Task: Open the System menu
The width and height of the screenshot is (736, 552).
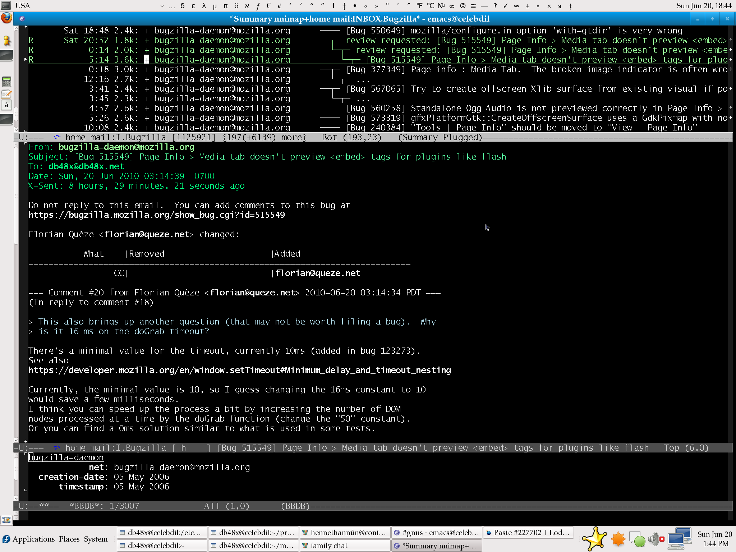Action: (x=96, y=539)
